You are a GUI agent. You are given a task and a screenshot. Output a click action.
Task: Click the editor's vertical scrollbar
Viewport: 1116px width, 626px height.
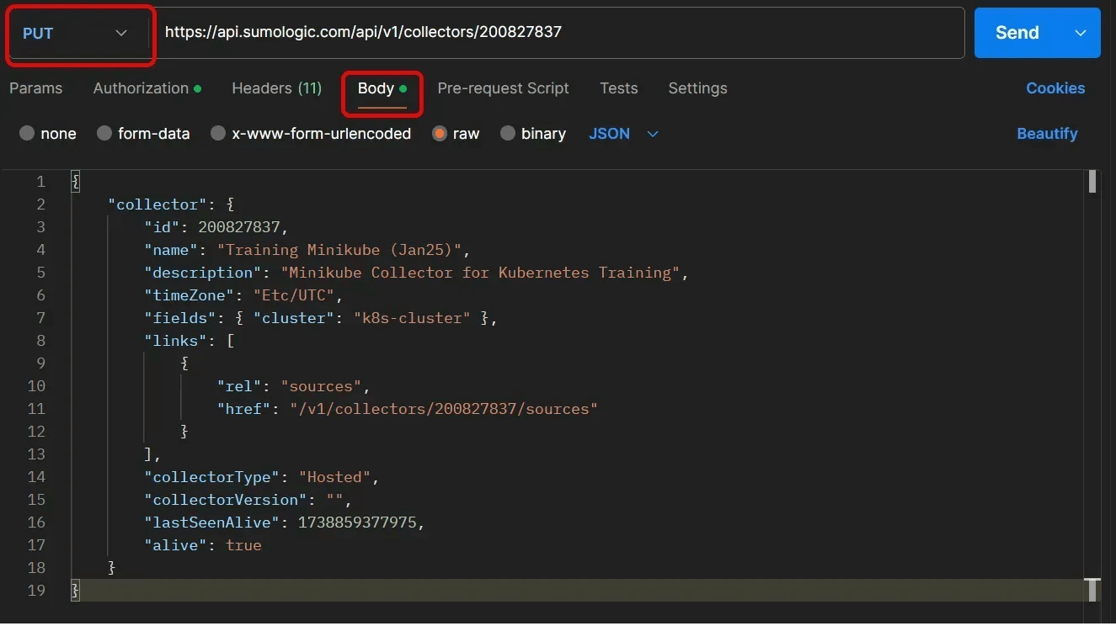pos(1092,182)
